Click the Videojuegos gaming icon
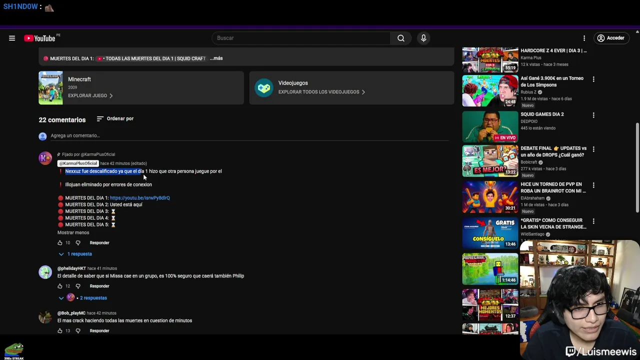The image size is (640, 360). (x=263, y=88)
